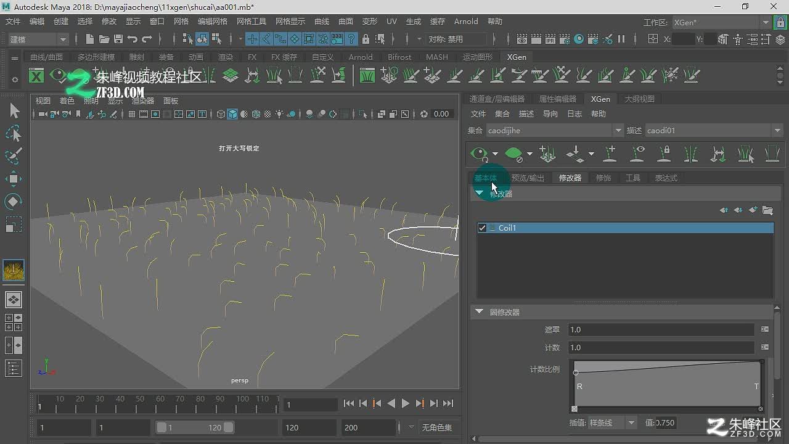Select the arrow Select tool in the toolbox
Screen dimensions: 789x444
tap(14, 110)
